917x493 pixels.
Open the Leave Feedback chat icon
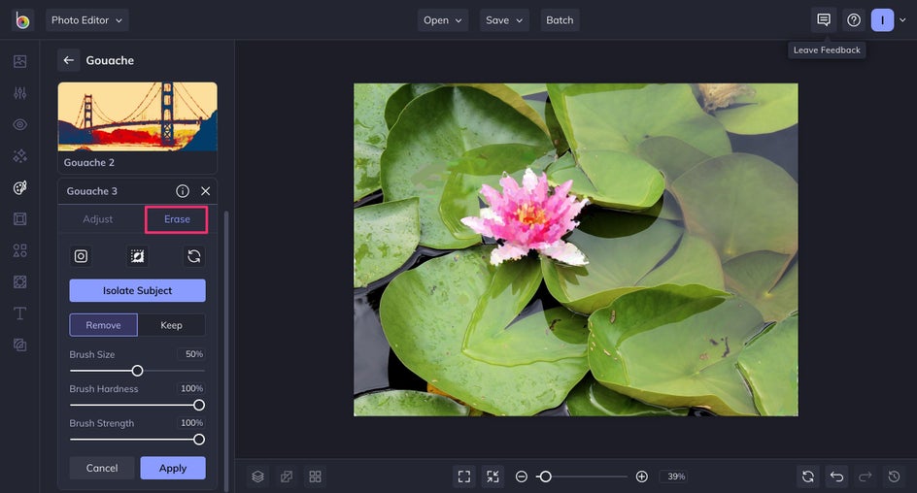(824, 20)
